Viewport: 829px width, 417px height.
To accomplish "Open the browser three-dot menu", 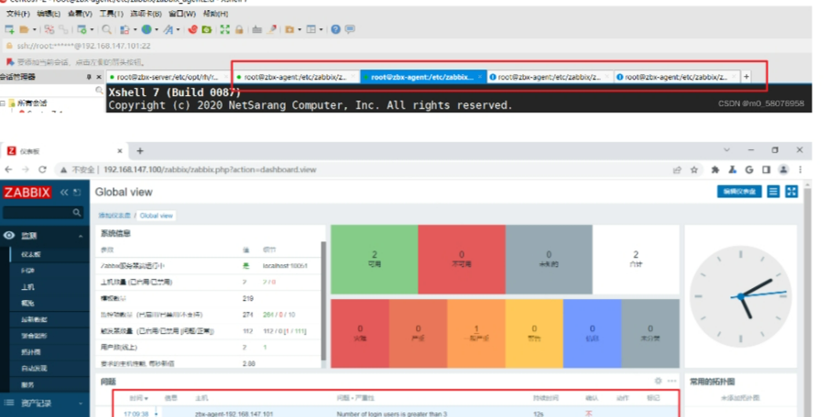I will pyautogui.click(x=801, y=169).
